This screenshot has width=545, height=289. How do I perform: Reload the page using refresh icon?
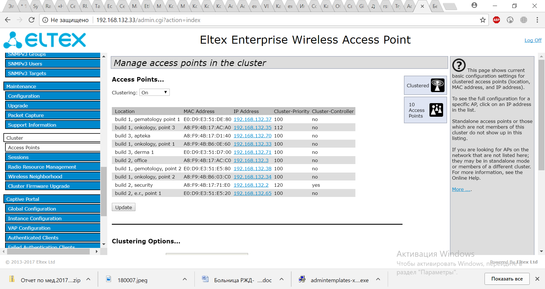point(32,20)
